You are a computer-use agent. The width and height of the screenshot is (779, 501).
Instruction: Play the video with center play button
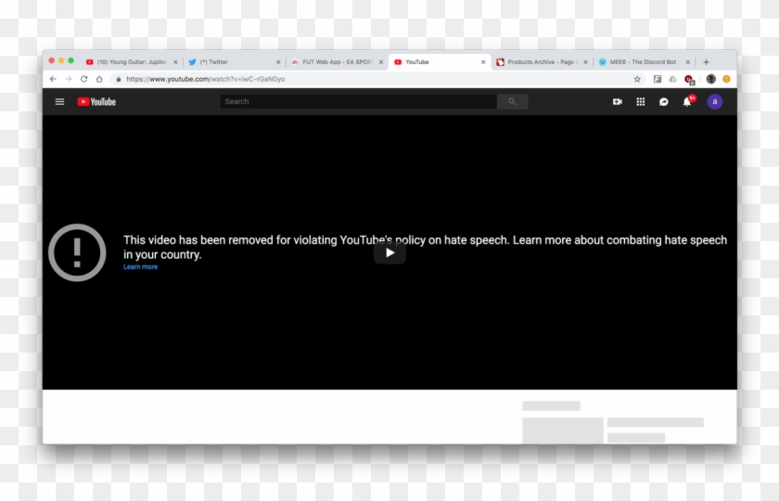390,253
